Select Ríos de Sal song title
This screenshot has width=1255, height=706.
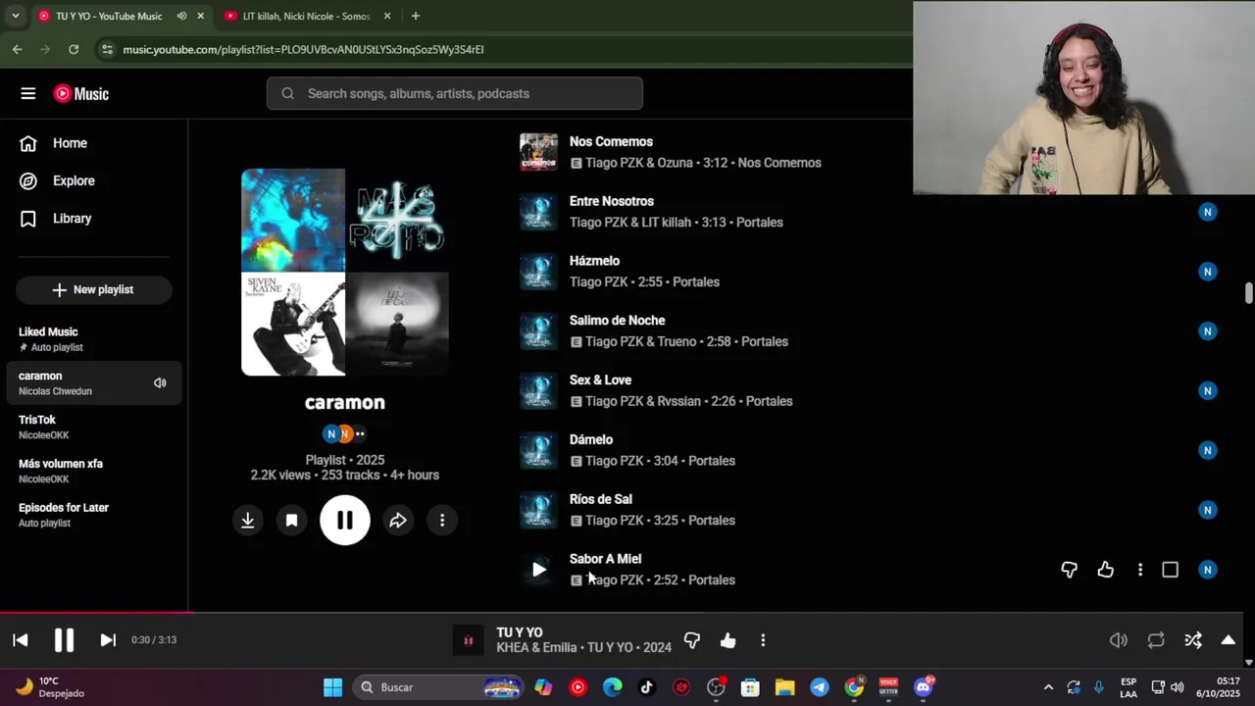pos(601,499)
